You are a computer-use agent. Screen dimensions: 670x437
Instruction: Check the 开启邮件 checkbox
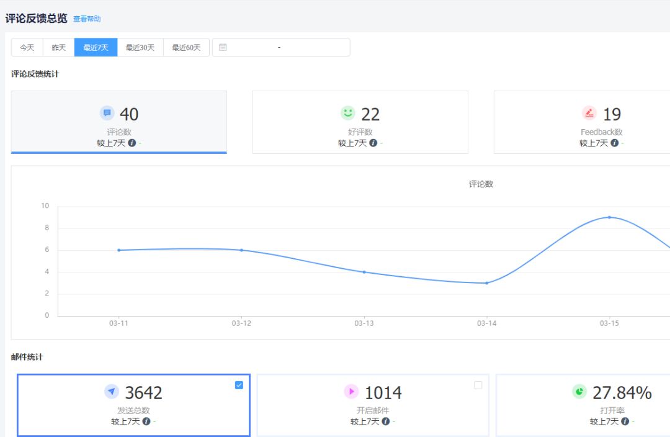click(x=478, y=385)
